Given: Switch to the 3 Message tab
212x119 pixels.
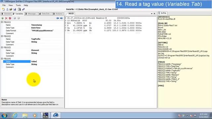Looking at the screenshot, I should 31,14.
